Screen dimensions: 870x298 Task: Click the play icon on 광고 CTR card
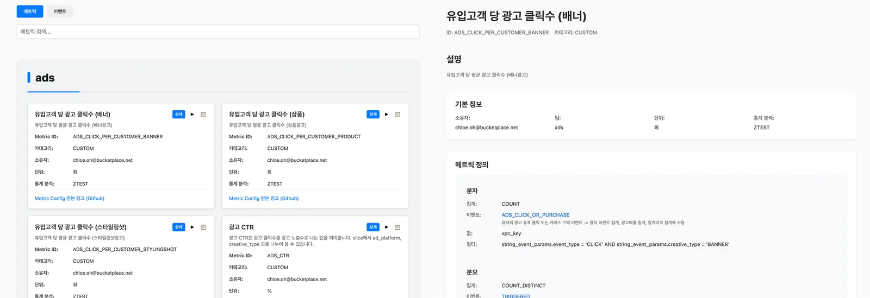[387, 227]
